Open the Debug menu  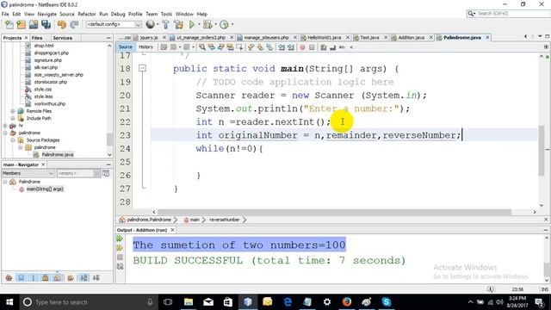118,14
